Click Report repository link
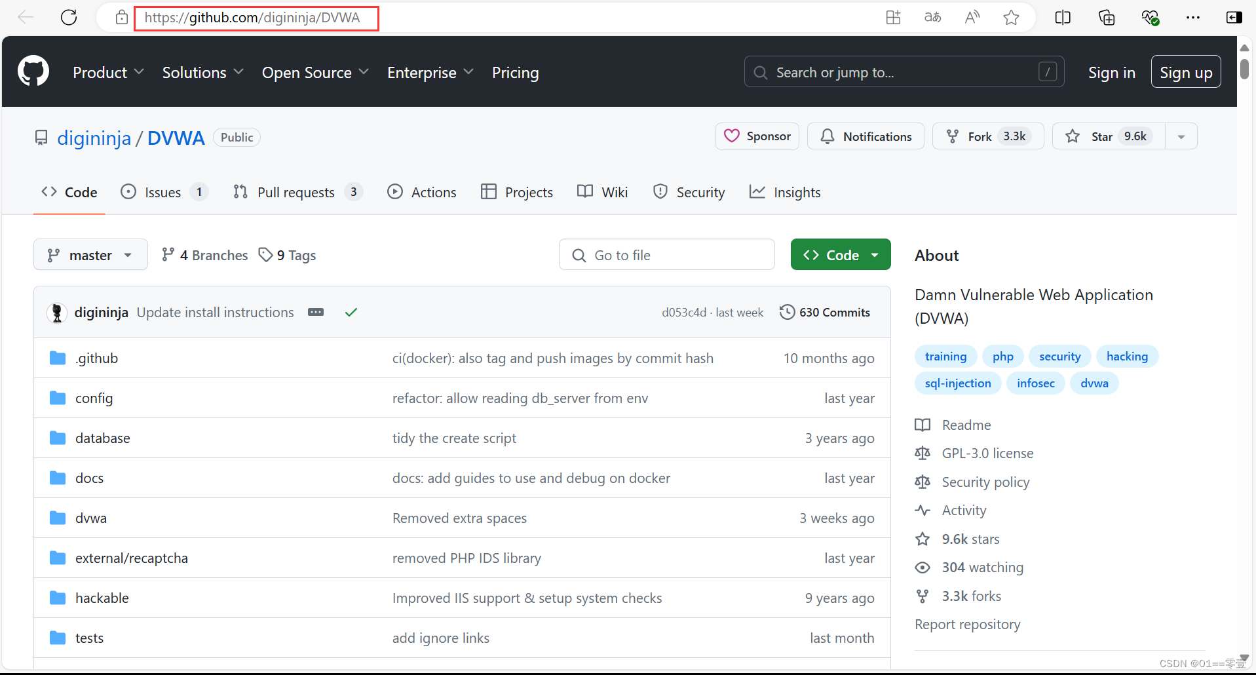 tap(968, 625)
